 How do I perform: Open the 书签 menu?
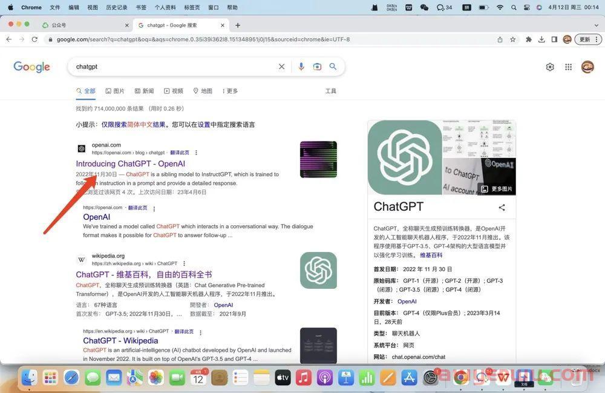[141, 7]
